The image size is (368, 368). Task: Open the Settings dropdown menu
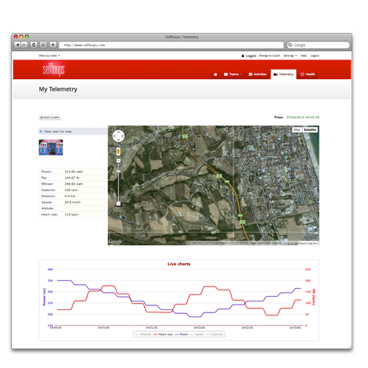click(290, 56)
